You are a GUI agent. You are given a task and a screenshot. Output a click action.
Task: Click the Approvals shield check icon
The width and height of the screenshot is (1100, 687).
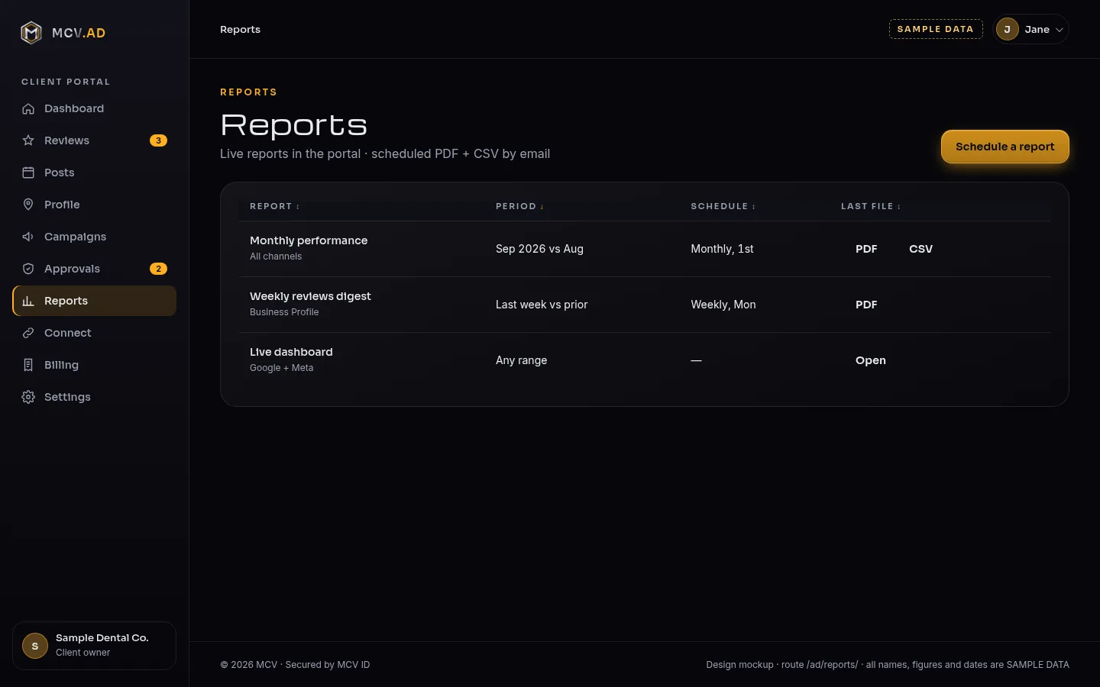click(28, 269)
